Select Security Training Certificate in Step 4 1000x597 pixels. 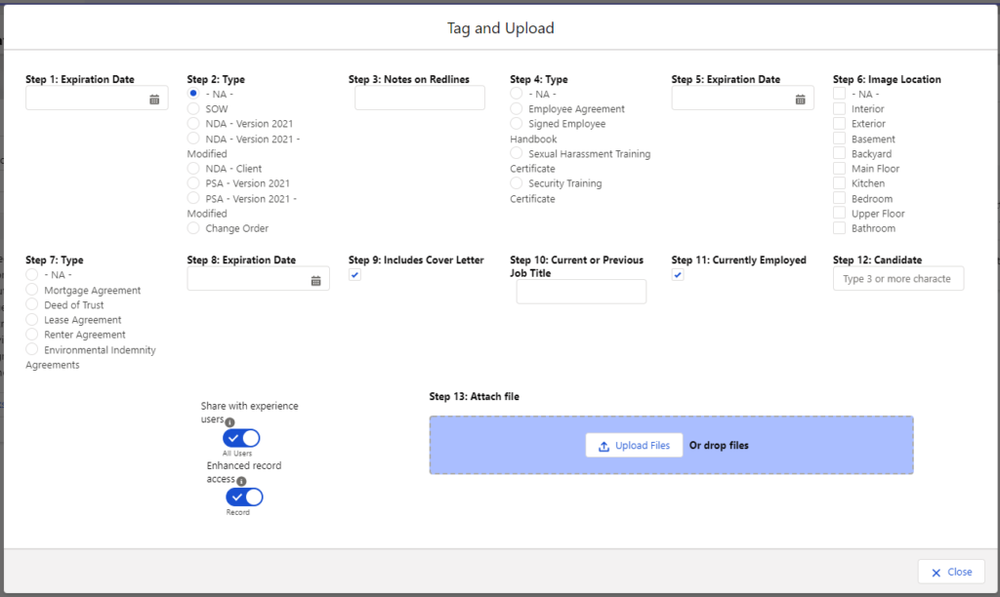[x=516, y=183]
